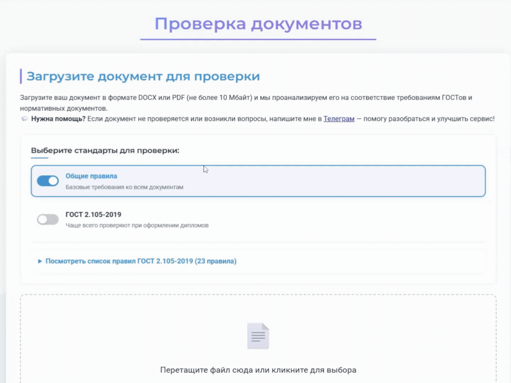Enable the ГОСТ 2.105-2019 toggle
Image resolution: width=511 pixels, height=383 pixels.
pos(48,220)
